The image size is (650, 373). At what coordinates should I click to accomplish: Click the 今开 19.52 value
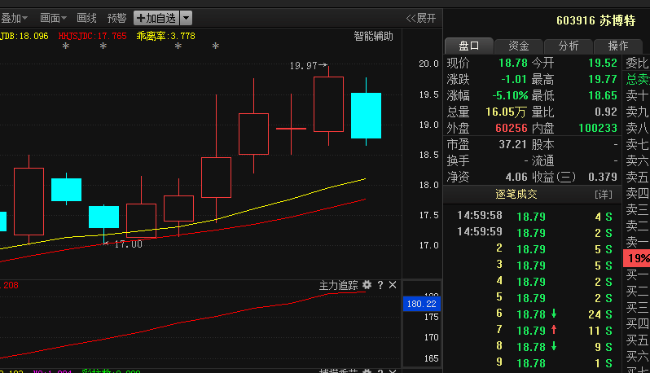point(603,63)
